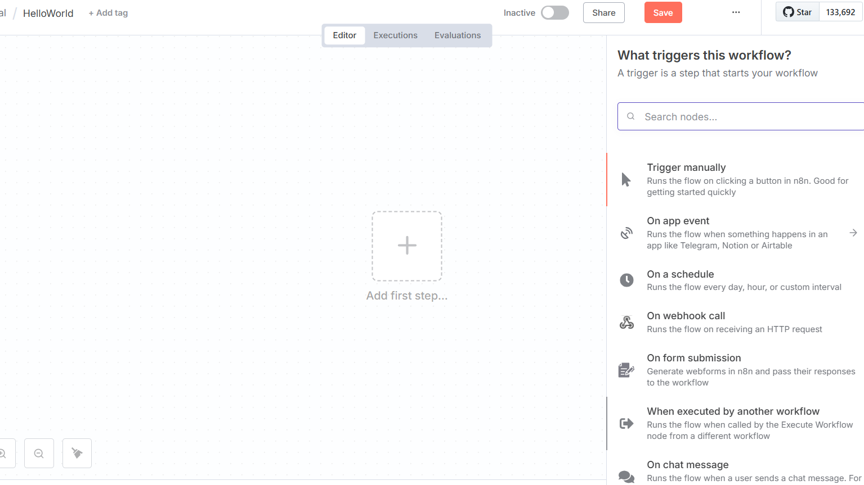The height and width of the screenshot is (485, 864).
Task: Choose the On webhook call icon
Action: (626, 322)
